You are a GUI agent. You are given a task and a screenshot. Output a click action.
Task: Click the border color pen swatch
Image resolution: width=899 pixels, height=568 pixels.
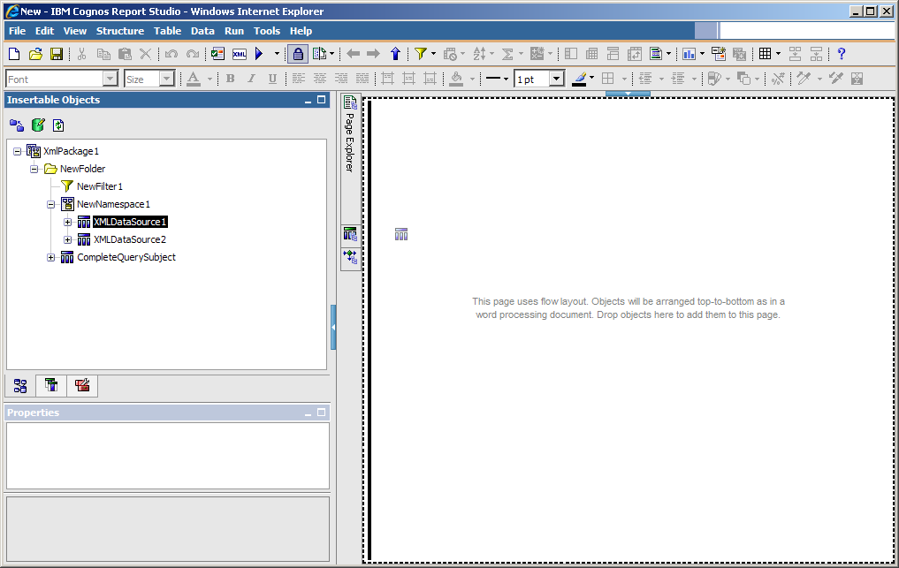pyautogui.click(x=579, y=79)
